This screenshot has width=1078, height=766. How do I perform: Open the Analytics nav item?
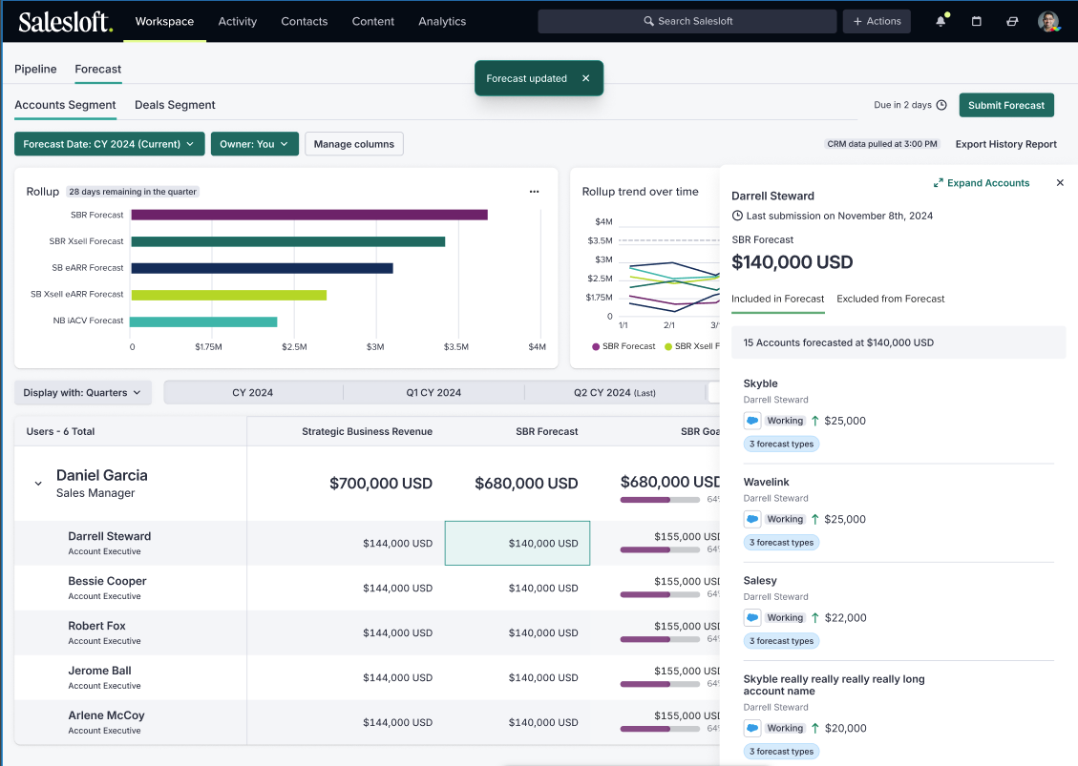click(x=442, y=21)
